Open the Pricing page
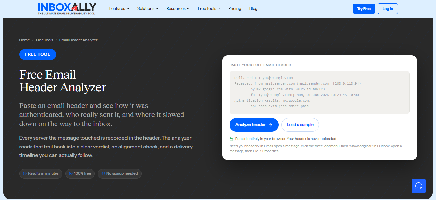This screenshot has width=436, height=200. pyautogui.click(x=235, y=9)
